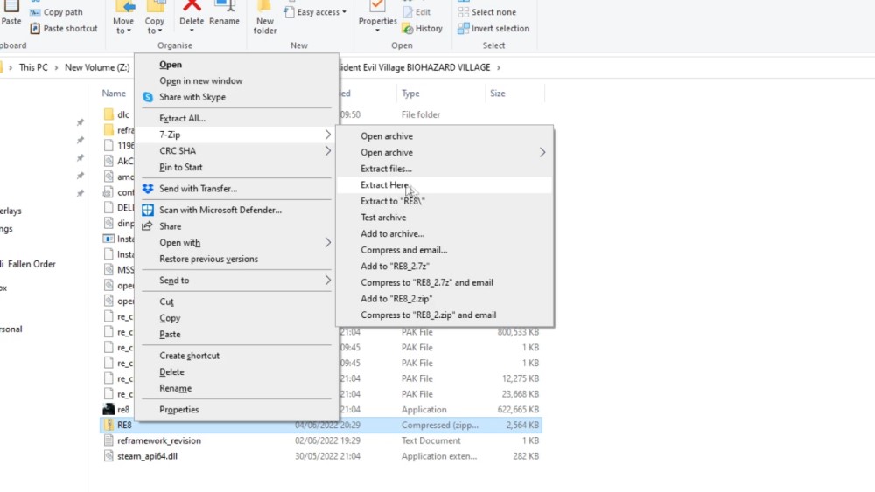This screenshot has width=875, height=492.
Task: Click the Microsoft Defender shield icon
Action: [x=148, y=210]
